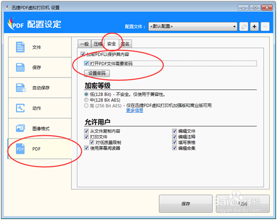Select 中(128 Bit AES) encryption radio
Viewport: 277px width, 220px height.
[86, 100]
